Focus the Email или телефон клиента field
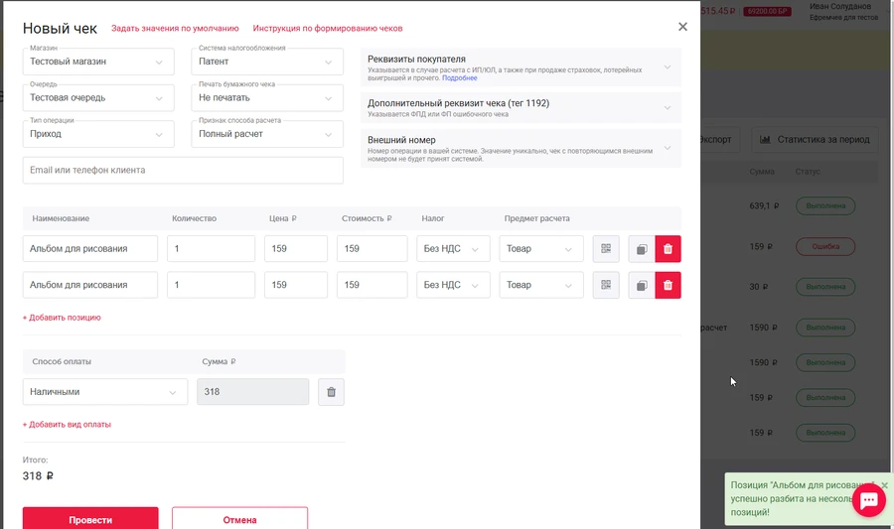Image resolution: width=894 pixels, height=529 pixels. tap(183, 171)
